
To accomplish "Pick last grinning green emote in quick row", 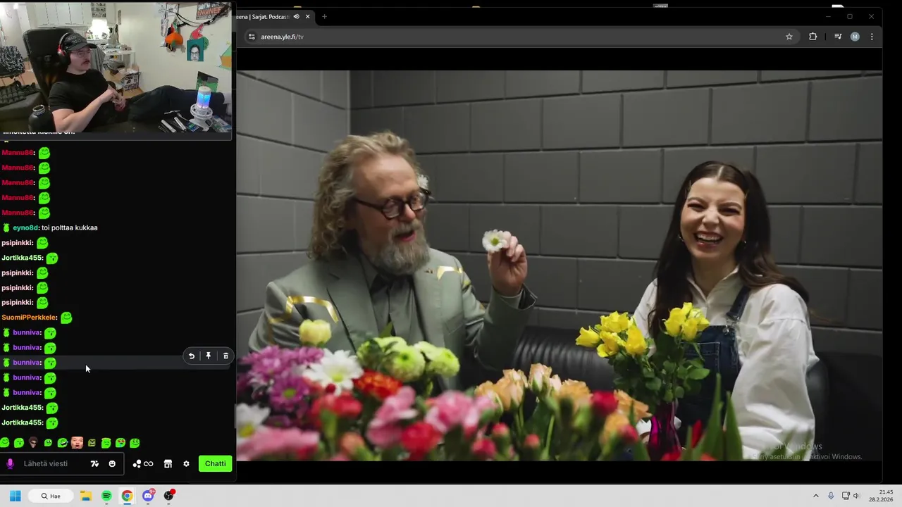I will pos(135,443).
